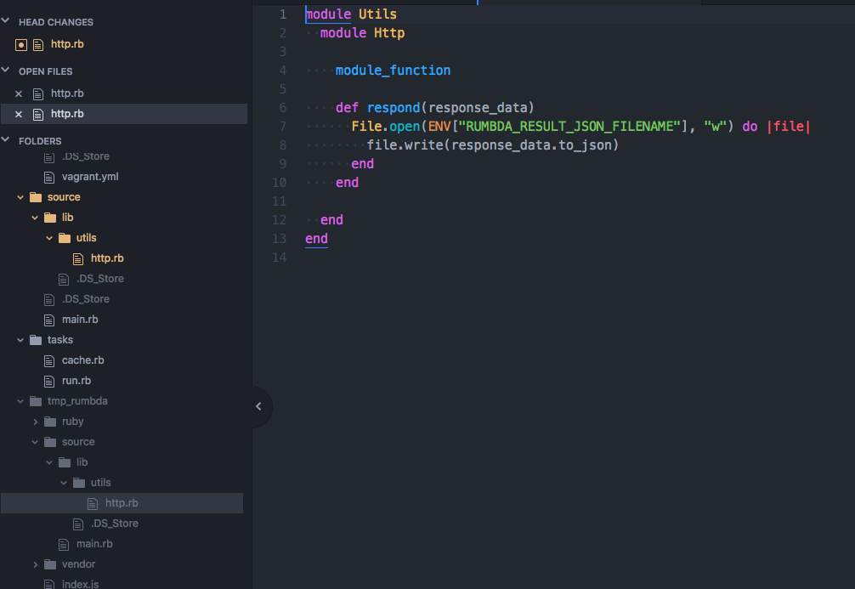Select the lib folder name inside tmp_rumbda
This screenshot has height=589, width=855.
pos(82,462)
